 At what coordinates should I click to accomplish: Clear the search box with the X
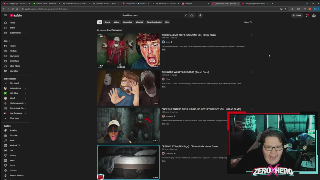point(185,15)
